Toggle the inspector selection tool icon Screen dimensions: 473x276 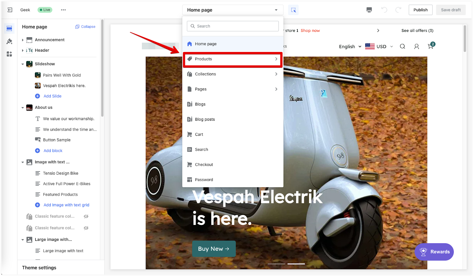(293, 10)
